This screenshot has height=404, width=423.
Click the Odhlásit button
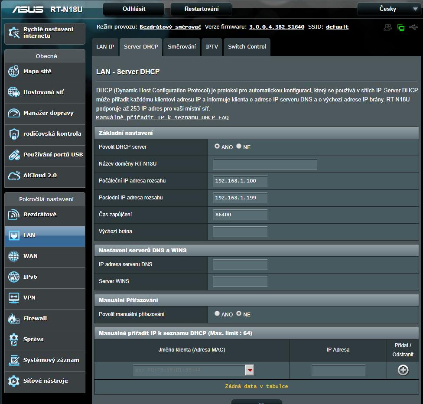[134, 9]
